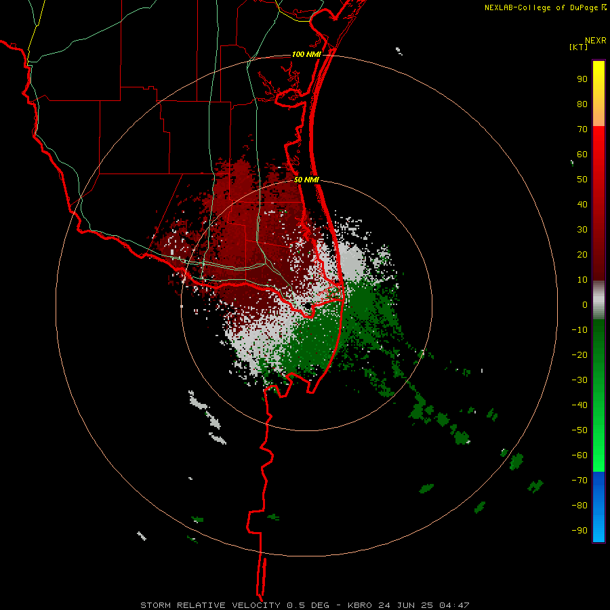Image resolution: width=610 pixels, height=610 pixels.
Task: Click the 80 knot label on the scale
Action: pyautogui.click(x=582, y=104)
